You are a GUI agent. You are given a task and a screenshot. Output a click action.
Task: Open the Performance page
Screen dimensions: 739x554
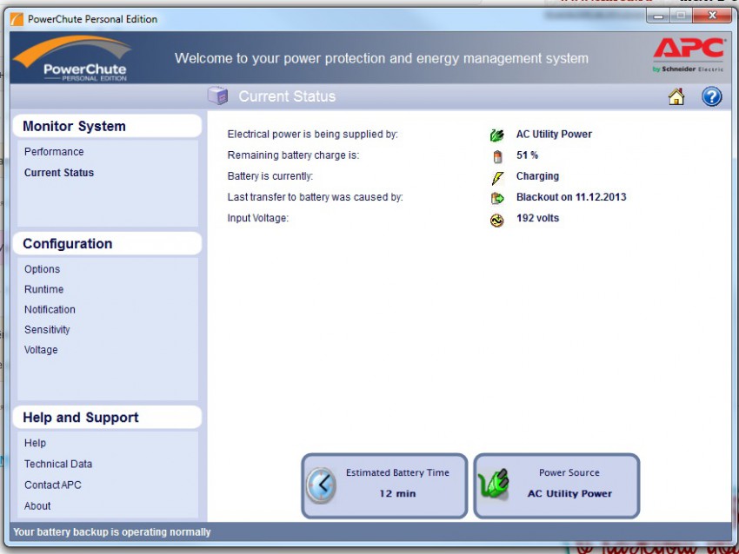[54, 152]
